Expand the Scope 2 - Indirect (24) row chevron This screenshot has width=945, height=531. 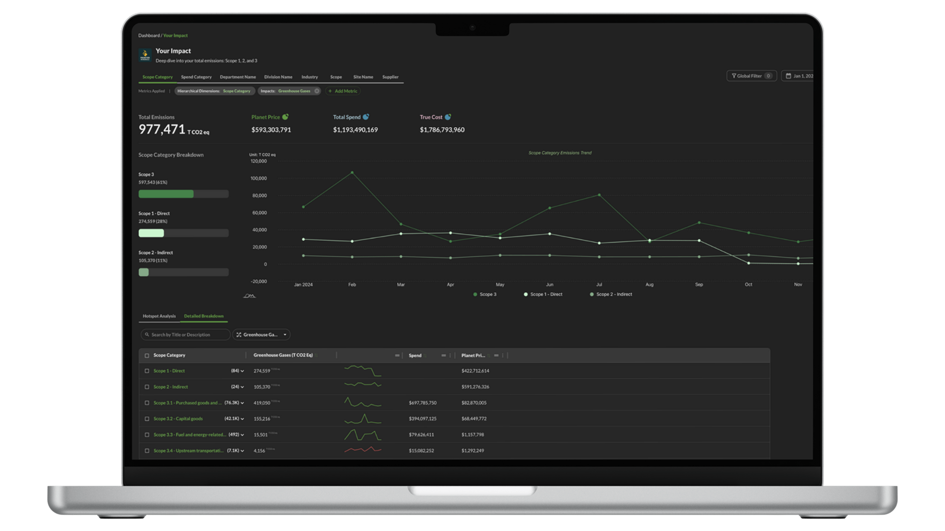[242, 387]
